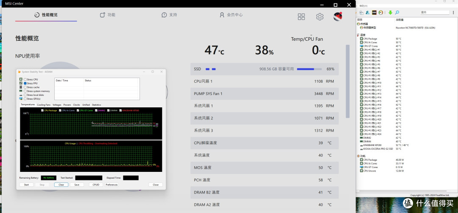458x213 pixels.
Task: Click the Clear button
Action: pos(61,185)
